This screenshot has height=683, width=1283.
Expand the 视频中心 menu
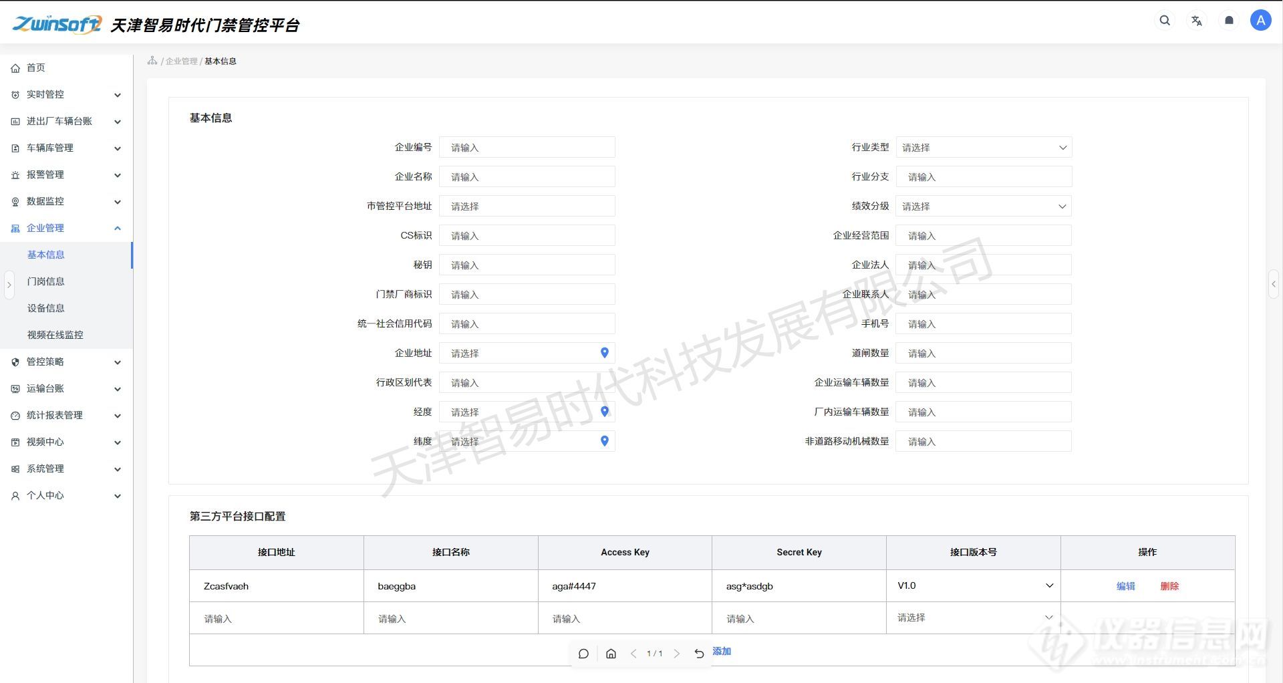(67, 442)
